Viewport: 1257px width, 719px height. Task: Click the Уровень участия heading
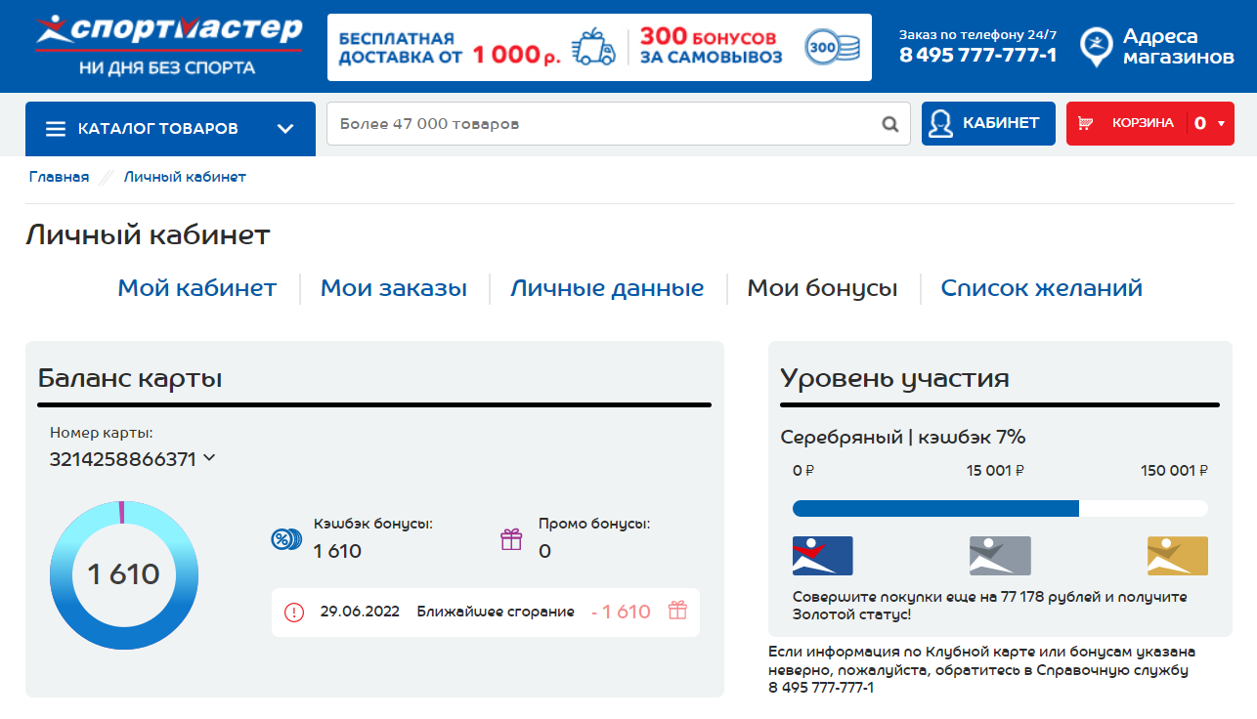(x=894, y=378)
